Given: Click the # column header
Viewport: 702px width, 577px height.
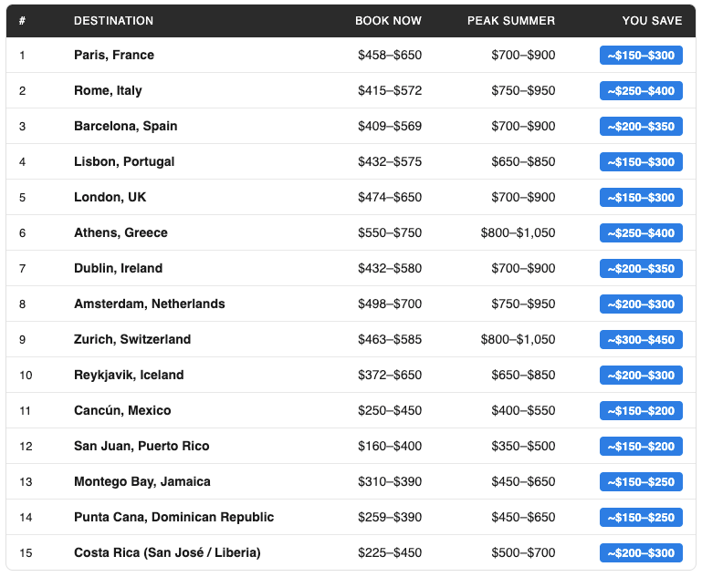Looking at the screenshot, I should 22,20.
